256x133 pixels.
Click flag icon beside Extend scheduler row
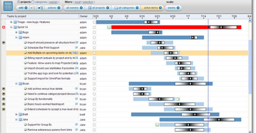point(4,109)
